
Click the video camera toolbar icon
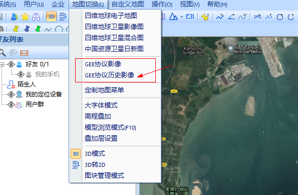[x=190, y=17]
